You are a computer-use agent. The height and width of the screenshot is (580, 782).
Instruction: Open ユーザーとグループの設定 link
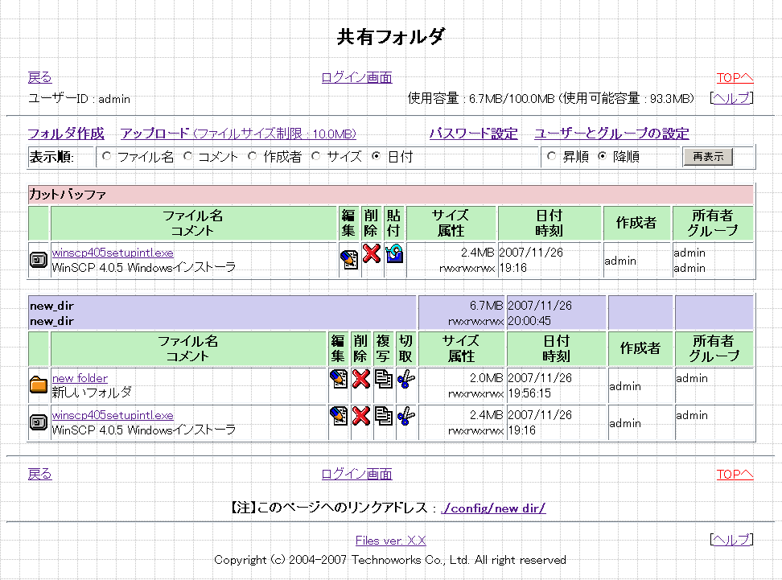[611, 134]
